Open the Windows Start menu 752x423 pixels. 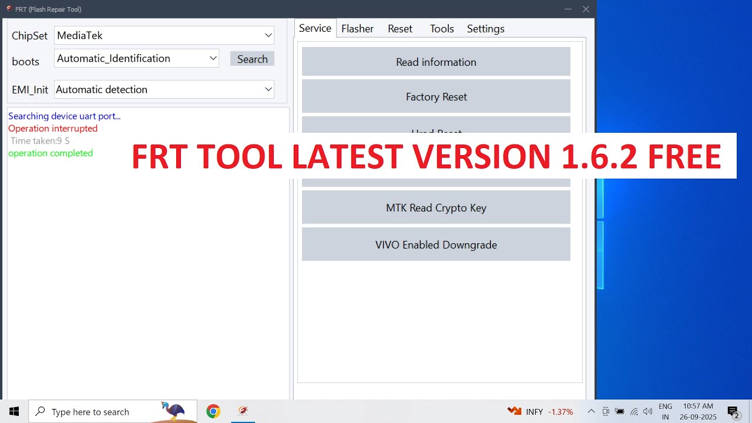tap(14, 411)
